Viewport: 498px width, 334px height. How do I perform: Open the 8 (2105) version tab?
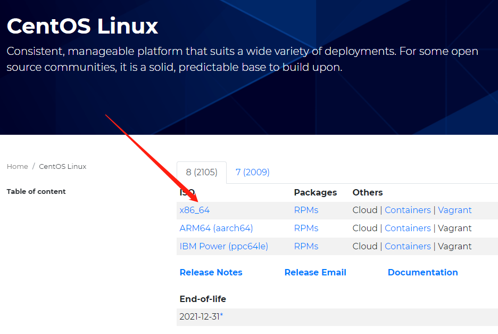coord(202,173)
